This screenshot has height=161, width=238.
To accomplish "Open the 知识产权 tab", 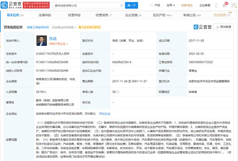I will tap(163, 15).
